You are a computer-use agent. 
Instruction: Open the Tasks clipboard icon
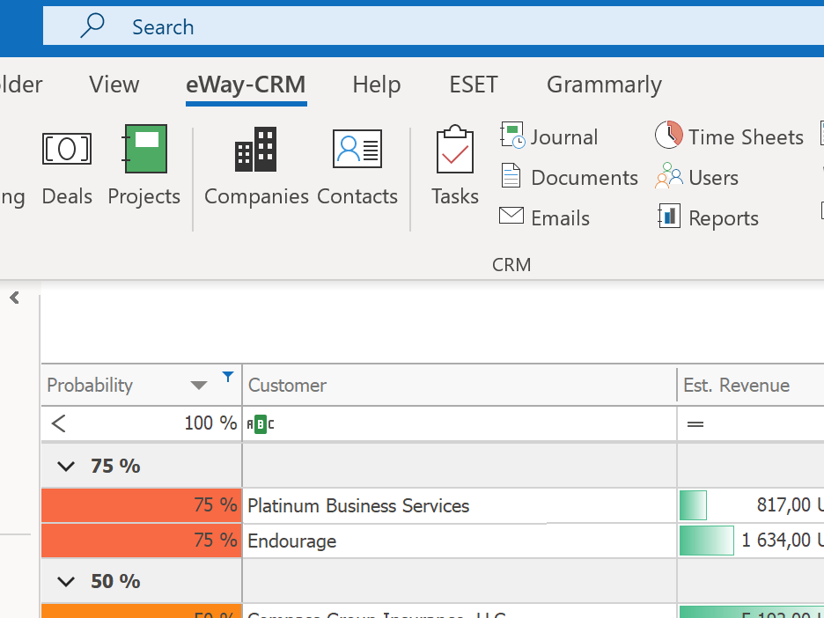pyautogui.click(x=455, y=150)
